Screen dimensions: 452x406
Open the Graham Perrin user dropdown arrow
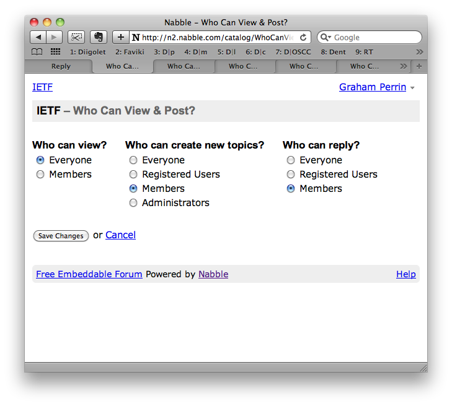tap(413, 88)
